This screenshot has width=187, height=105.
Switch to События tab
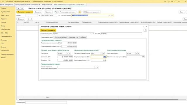83,37
